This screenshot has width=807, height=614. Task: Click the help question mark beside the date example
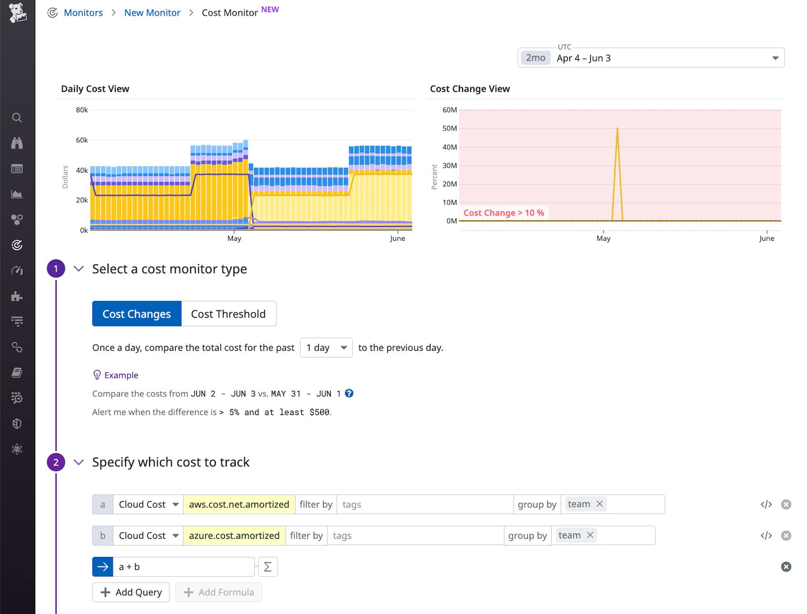click(349, 393)
